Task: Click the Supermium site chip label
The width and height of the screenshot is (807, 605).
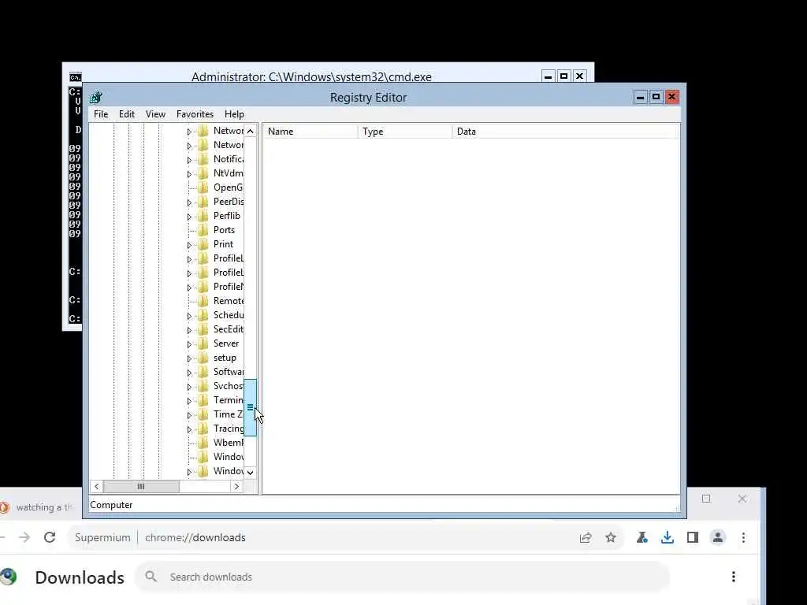Action: 102,537
